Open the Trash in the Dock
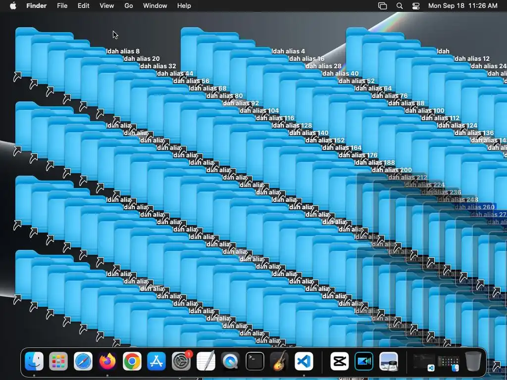Screen dimensions: 507x380 [x=473, y=361]
